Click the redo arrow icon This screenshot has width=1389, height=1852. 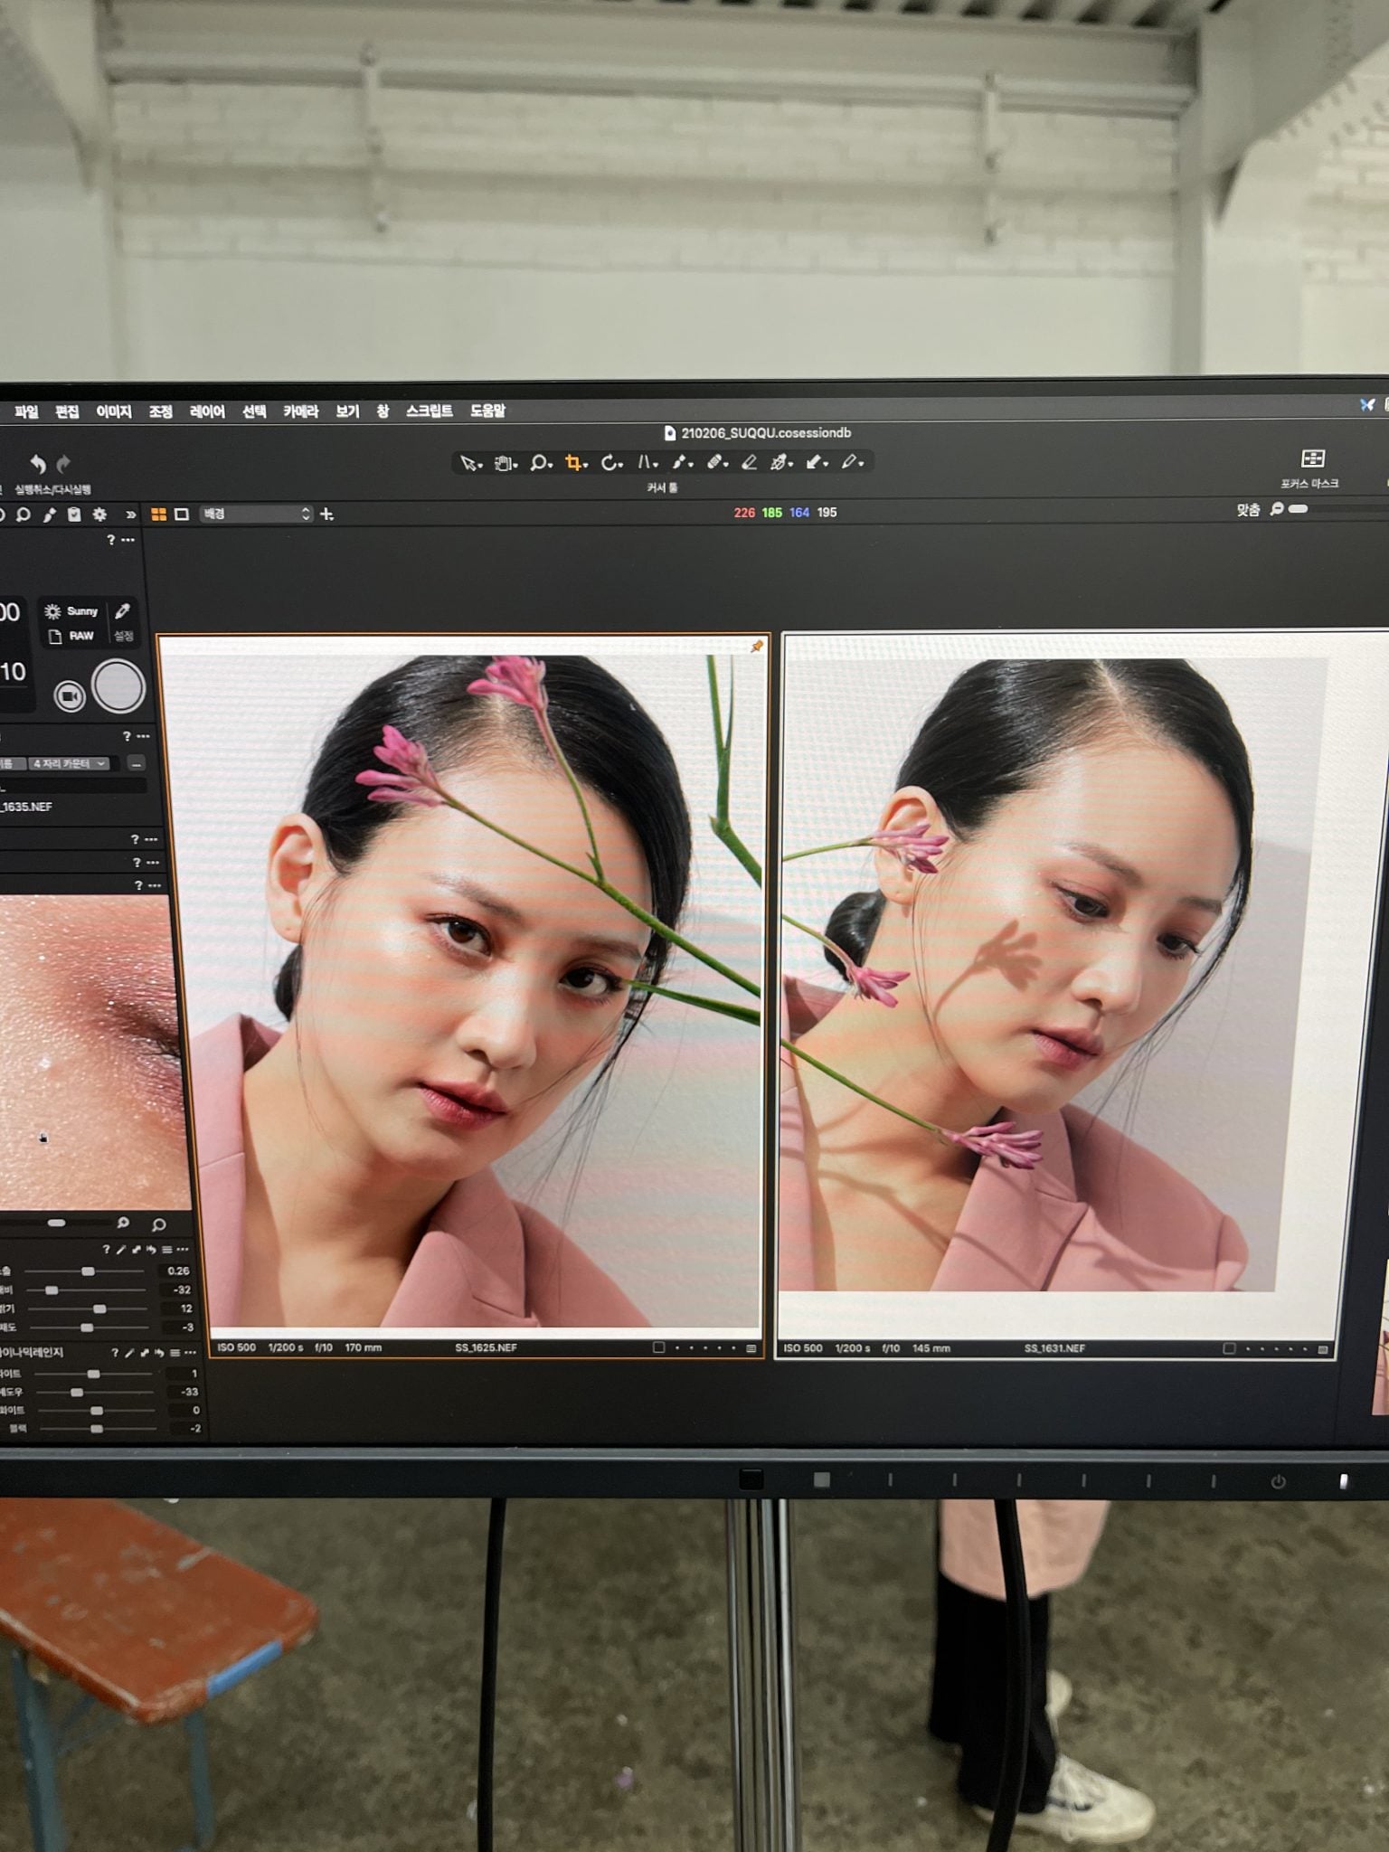pyautogui.click(x=63, y=464)
